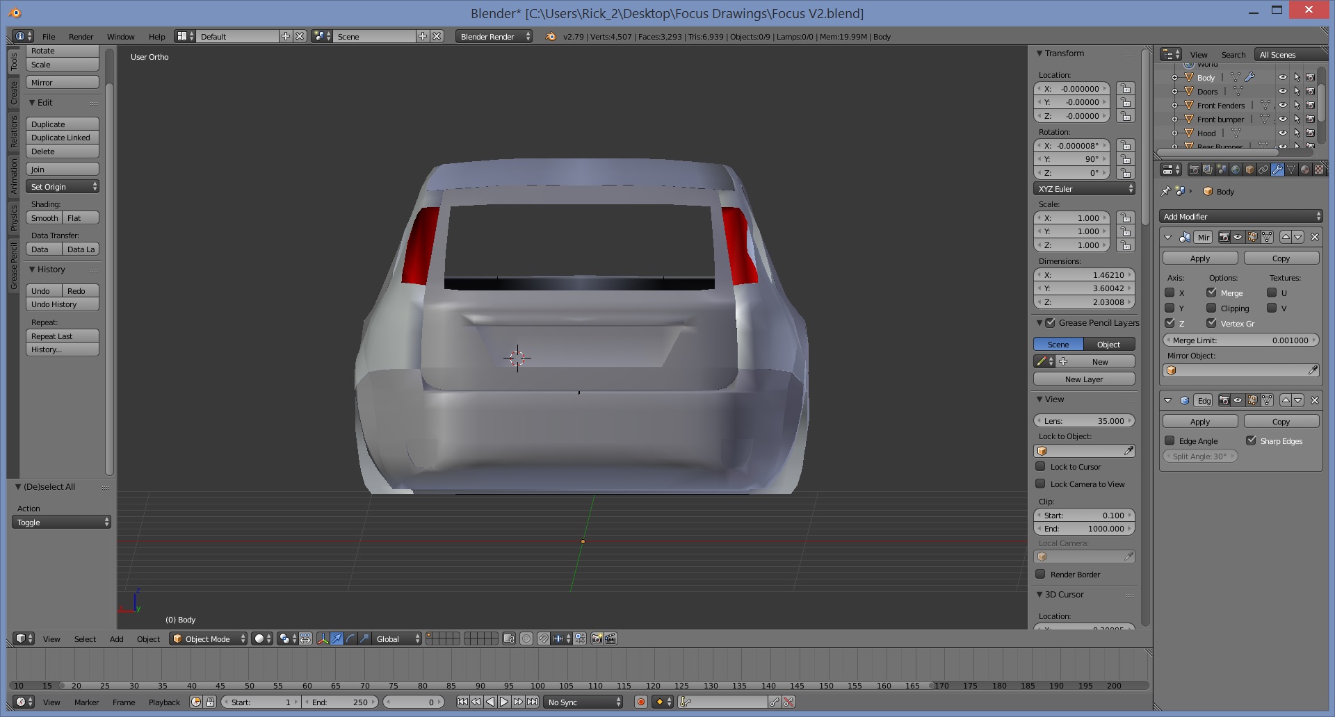Enable the X axis mirror checkbox
1335x717 pixels.
click(1170, 293)
